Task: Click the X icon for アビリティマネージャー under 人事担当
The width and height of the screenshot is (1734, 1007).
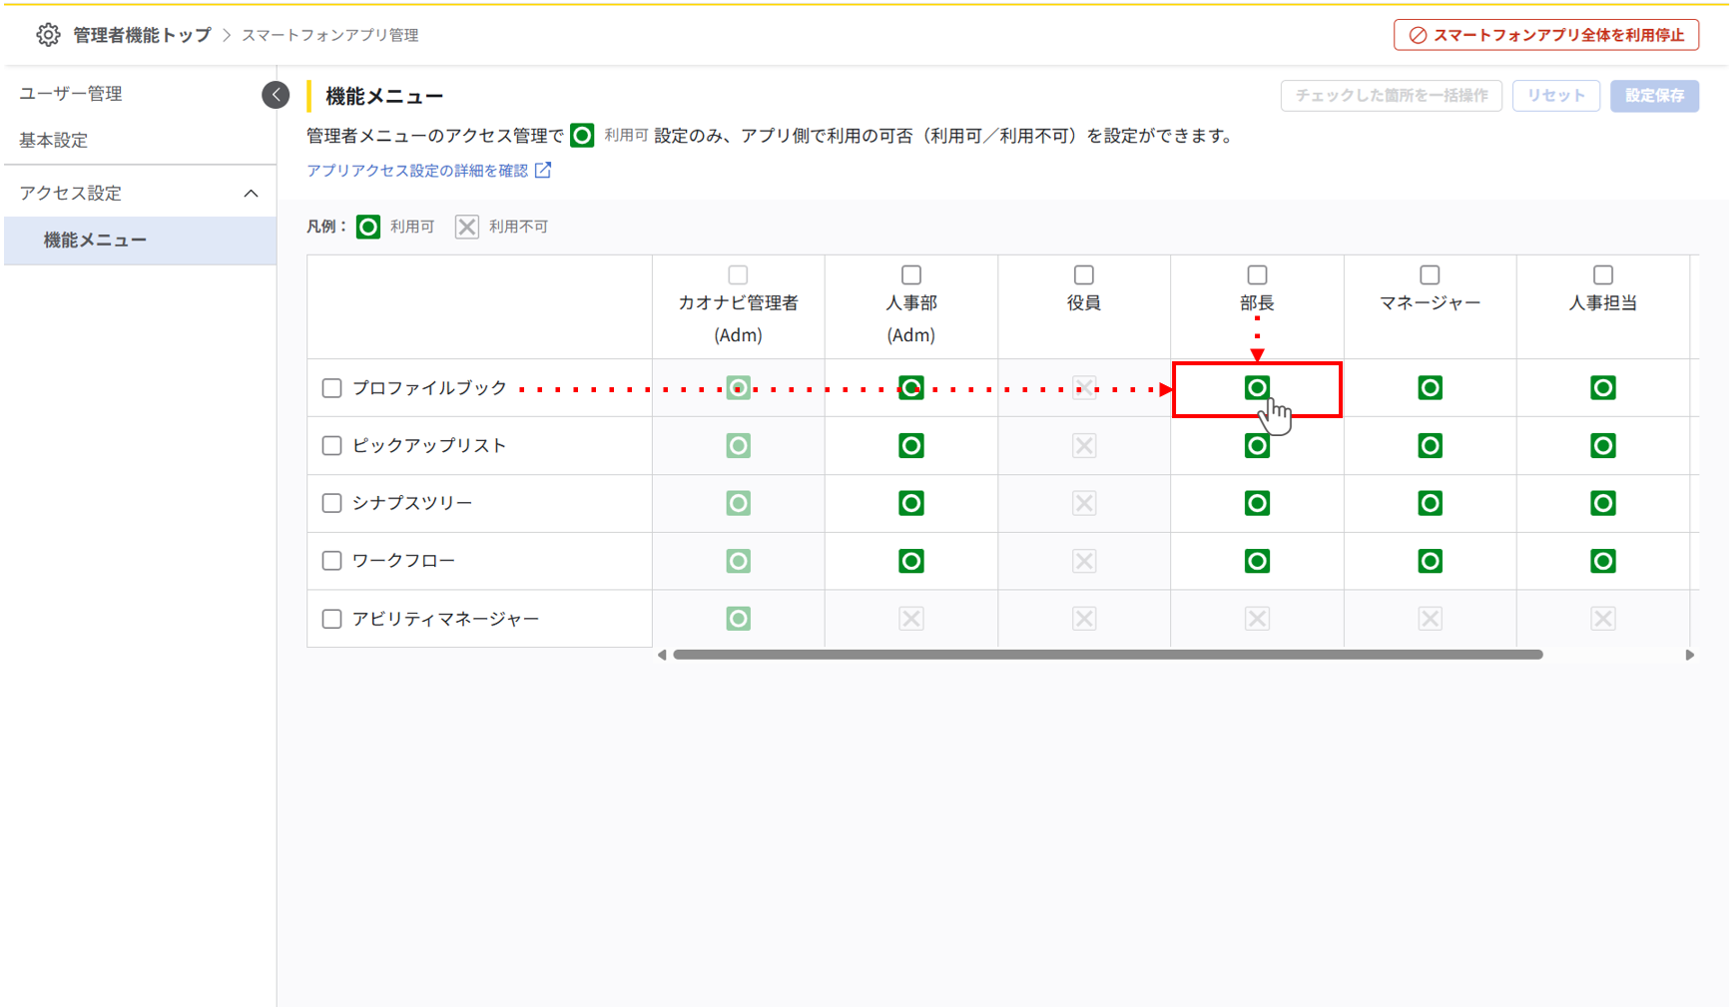Action: [1603, 618]
